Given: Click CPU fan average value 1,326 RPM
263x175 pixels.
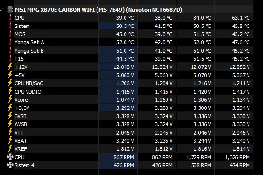Looking at the screenshot, I should click(x=237, y=157).
